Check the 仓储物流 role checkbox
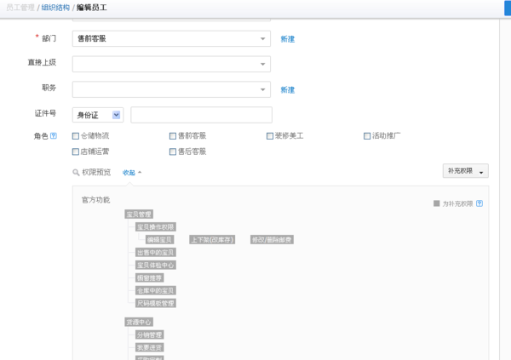The height and width of the screenshot is (360, 511). tap(76, 136)
